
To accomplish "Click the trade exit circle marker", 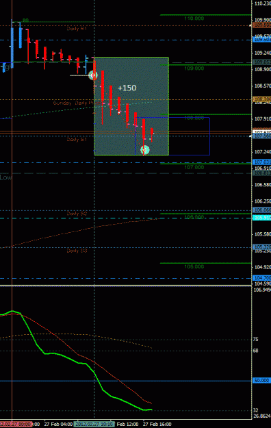I will coord(145,149).
